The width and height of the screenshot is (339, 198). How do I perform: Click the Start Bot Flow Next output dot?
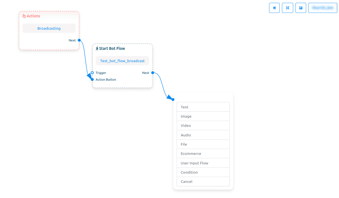153,73
